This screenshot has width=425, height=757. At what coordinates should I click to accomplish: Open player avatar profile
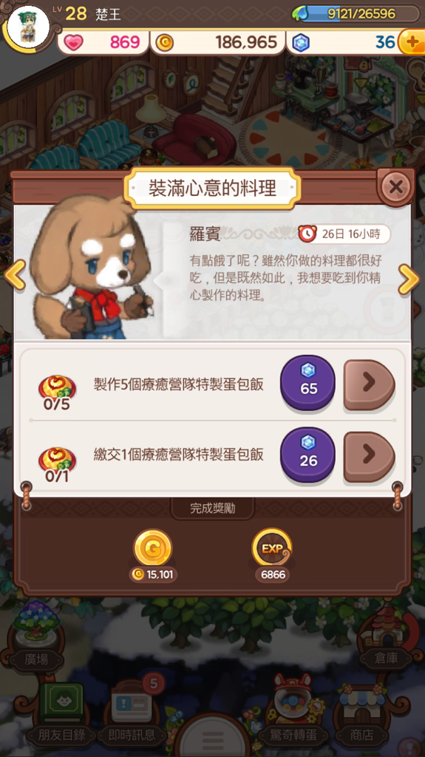pos(28,27)
